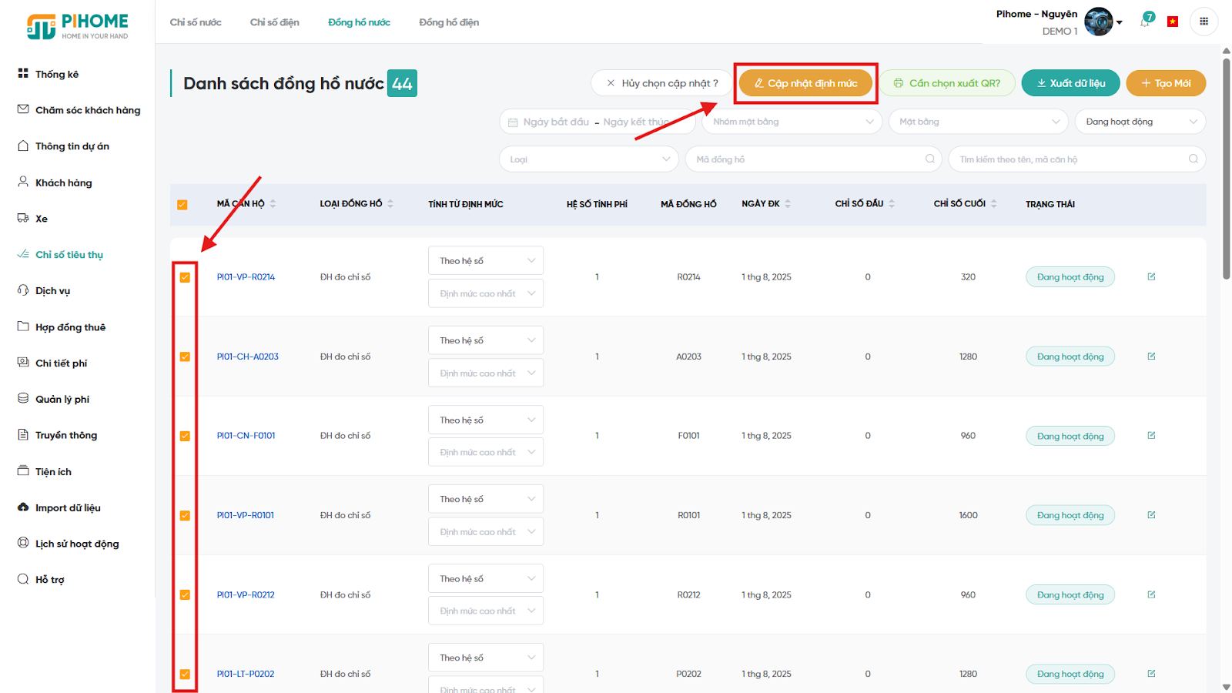Uncheck the checkbox for PI01-VP-R0212
The width and height of the screenshot is (1232, 693).
point(185,594)
